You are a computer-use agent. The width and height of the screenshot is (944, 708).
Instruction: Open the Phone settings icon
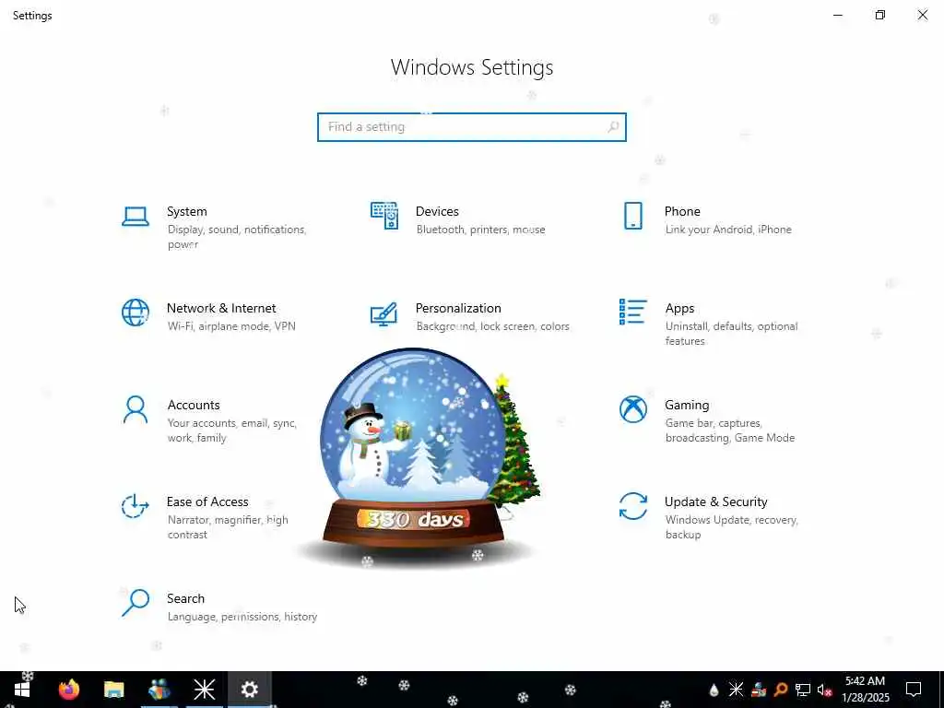point(632,216)
